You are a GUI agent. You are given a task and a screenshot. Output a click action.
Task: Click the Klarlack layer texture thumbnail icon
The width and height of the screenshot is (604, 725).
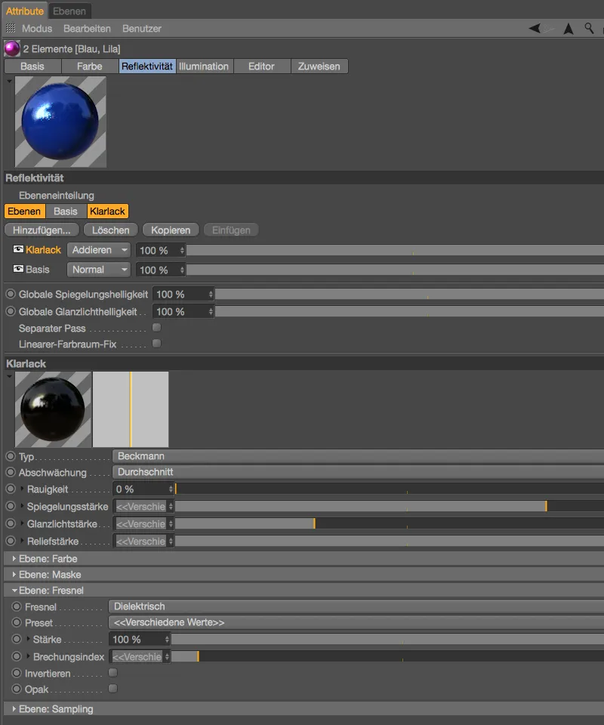click(17, 249)
